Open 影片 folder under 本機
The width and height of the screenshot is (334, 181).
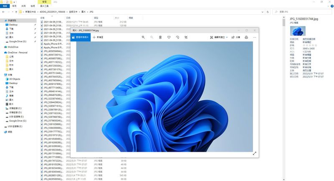[x=11, y=104]
